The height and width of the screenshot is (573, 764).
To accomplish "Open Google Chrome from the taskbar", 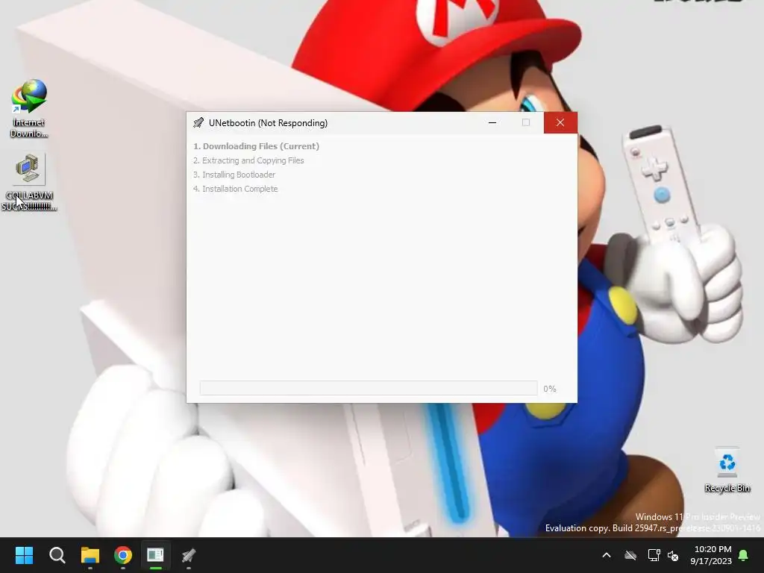I will coord(123,555).
